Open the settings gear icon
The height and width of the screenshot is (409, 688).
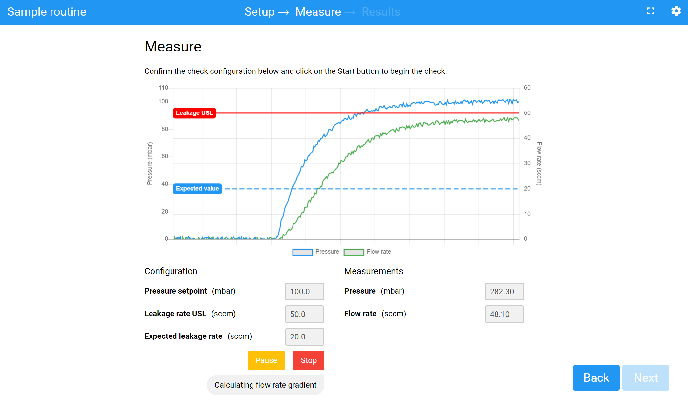[x=676, y=11]
